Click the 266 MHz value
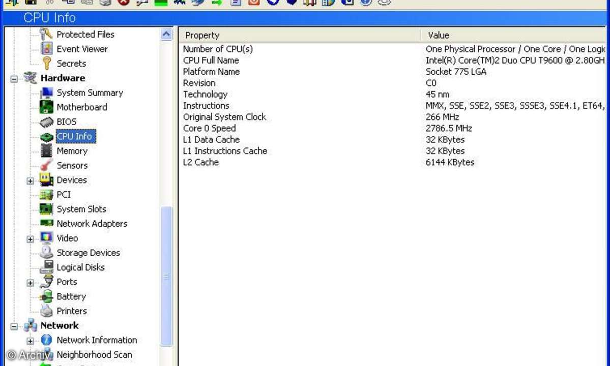The image size is (610, 366). pyautogui.click(x=442, y=117)
